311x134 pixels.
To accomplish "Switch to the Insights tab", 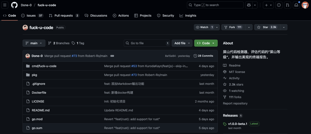I will click(x=188, y=16).
